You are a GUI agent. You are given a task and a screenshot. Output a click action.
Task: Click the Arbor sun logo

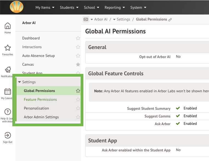(16, 7)
